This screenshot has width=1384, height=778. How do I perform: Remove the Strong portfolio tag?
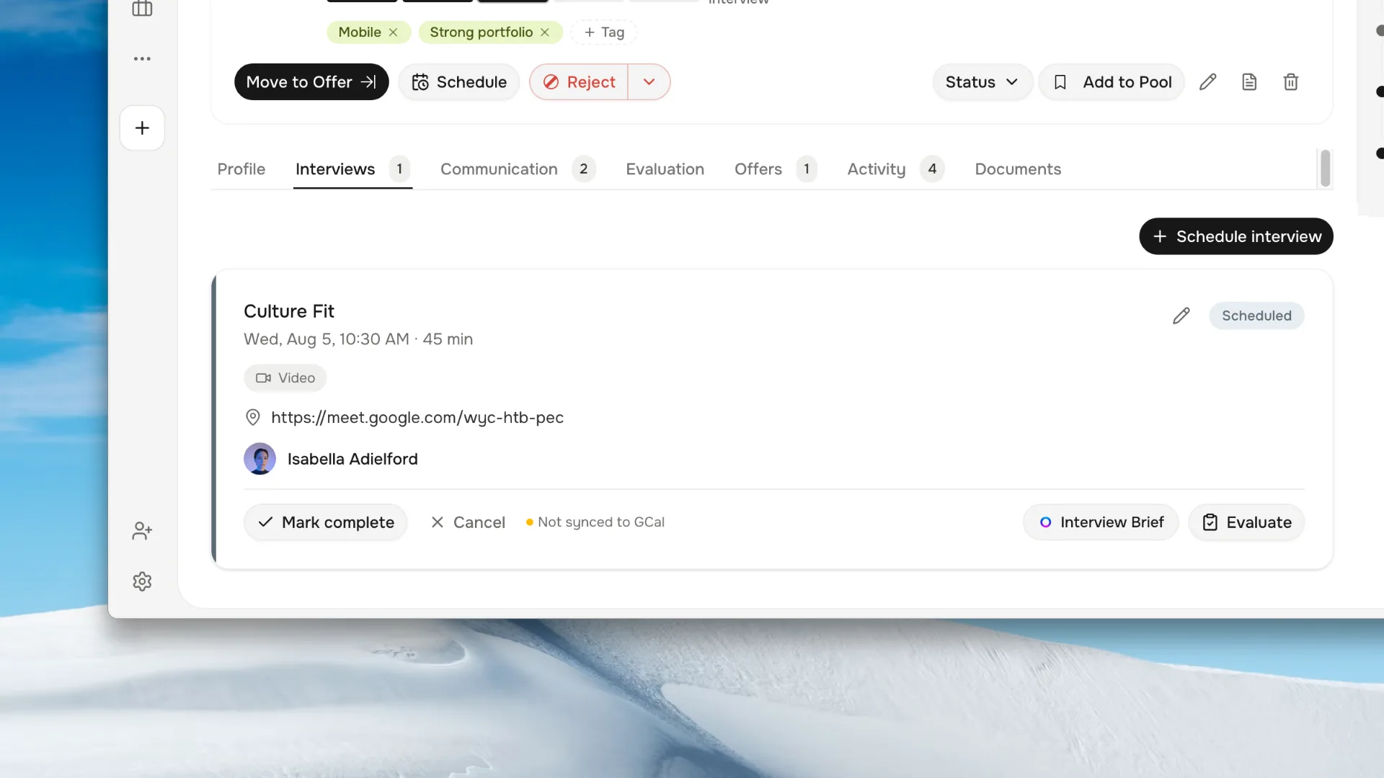click(x=545, y=32)
